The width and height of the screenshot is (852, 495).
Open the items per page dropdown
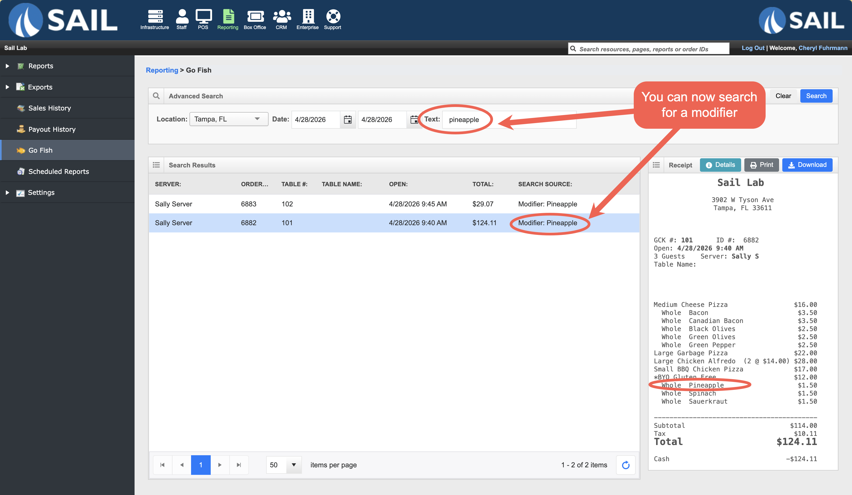point(294,465)
